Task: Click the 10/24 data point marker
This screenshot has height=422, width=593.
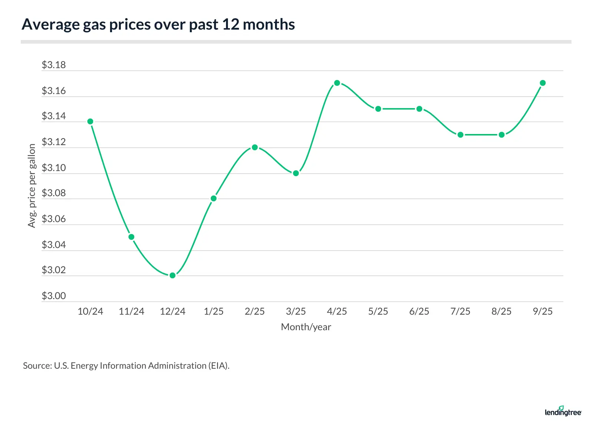Action: (90, 121)
